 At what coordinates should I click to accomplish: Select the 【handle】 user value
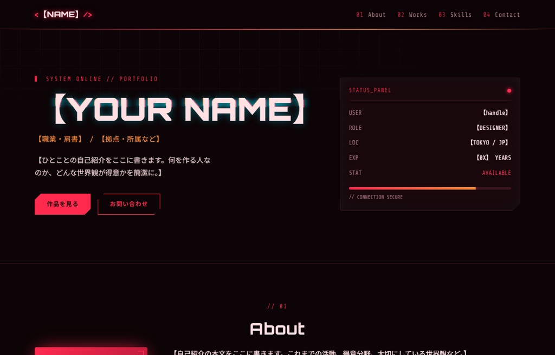[x=496, y=113]
